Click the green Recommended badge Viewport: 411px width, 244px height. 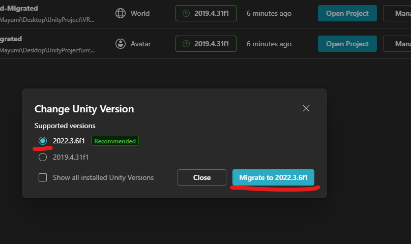[x=115, y=141]
